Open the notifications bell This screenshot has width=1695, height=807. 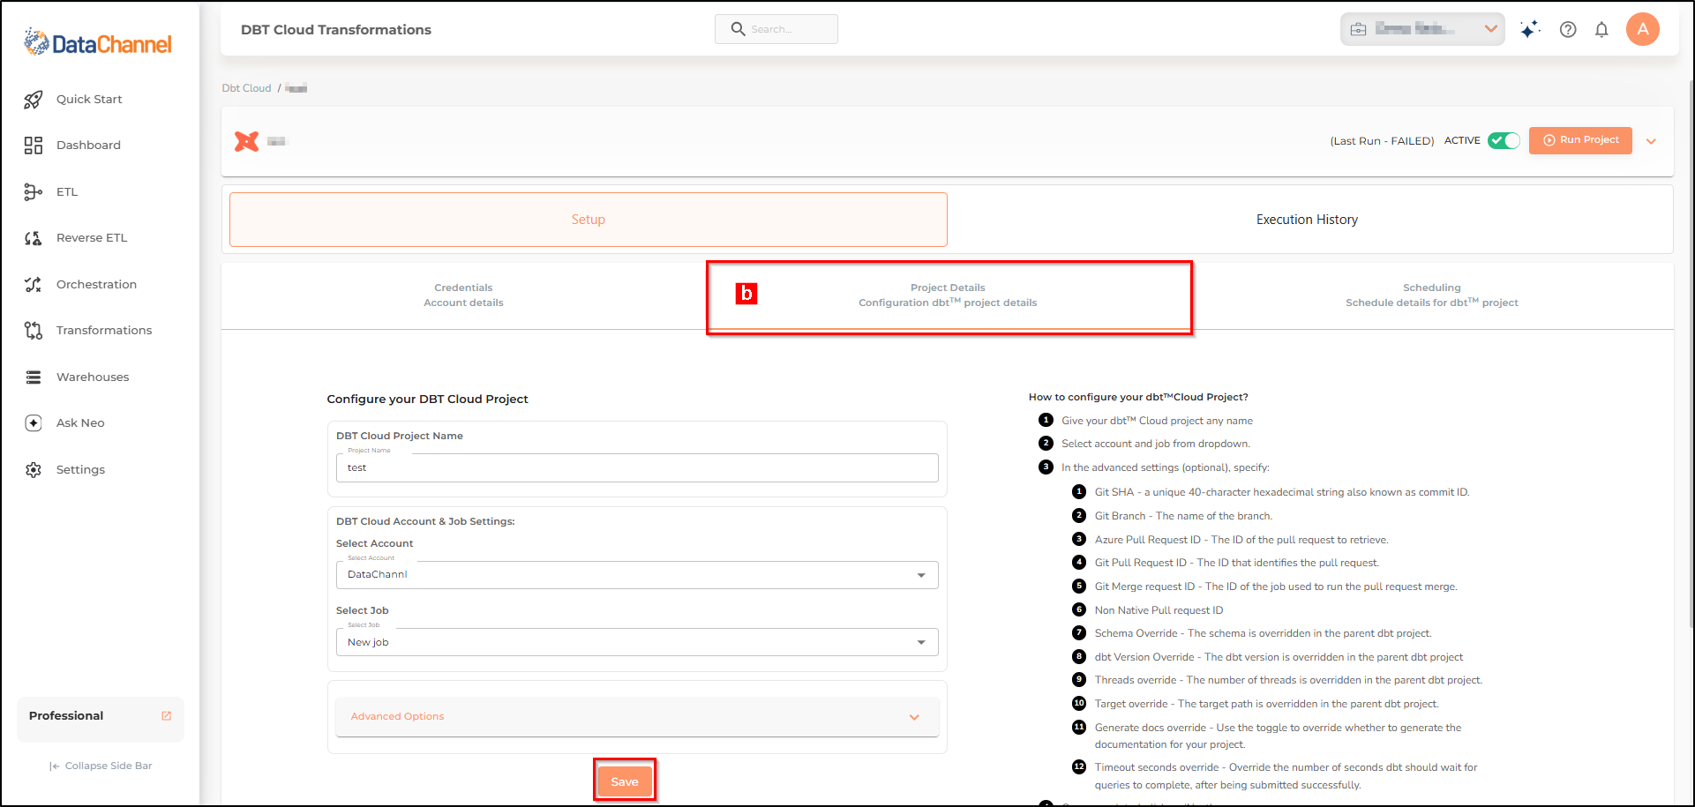point(1601,29)
